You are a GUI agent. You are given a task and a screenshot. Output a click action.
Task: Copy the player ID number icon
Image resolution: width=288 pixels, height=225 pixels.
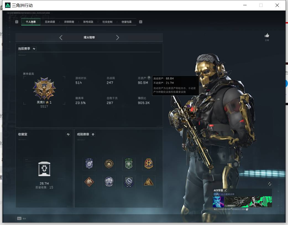click(247, 209)
